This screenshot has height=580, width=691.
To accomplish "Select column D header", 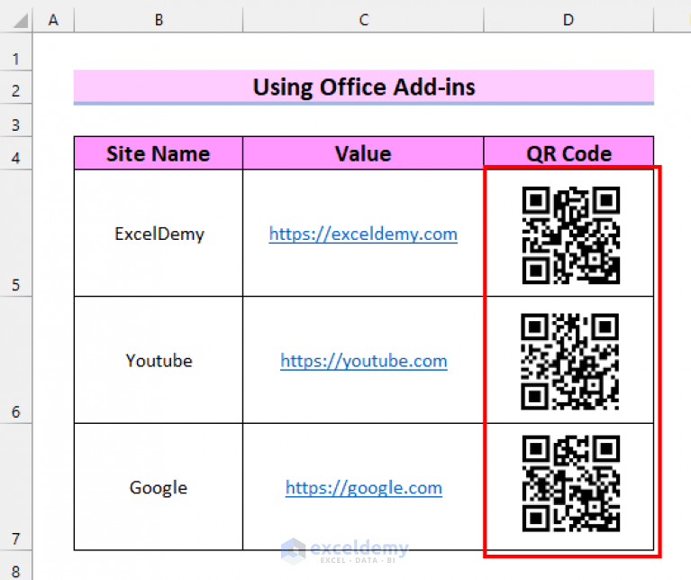I will click(x=568, y=20).
